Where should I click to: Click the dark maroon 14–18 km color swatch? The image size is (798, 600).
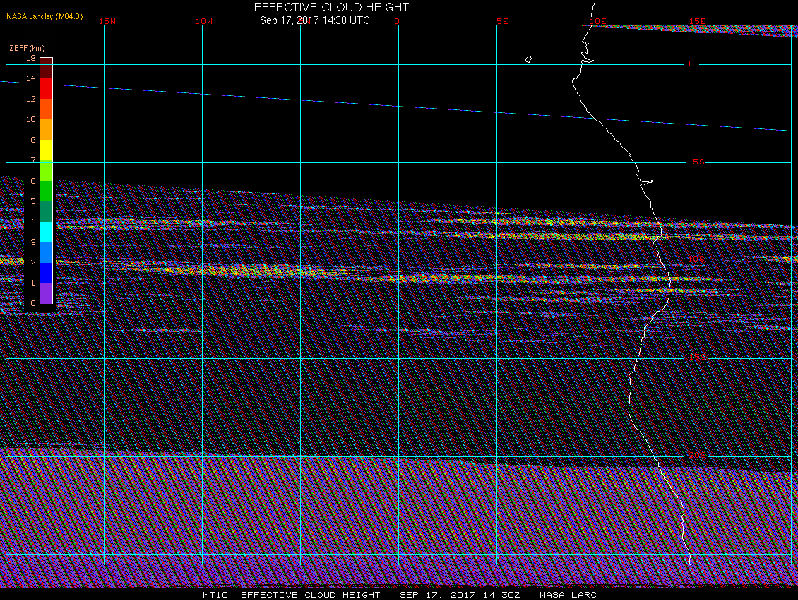47,68
